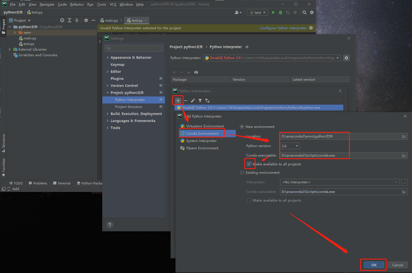
Task: Select New environment radio button
Action: (x=242, y=127)
